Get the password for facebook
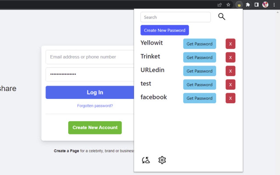This screenshot has width=280, height=175. [200, 98]
